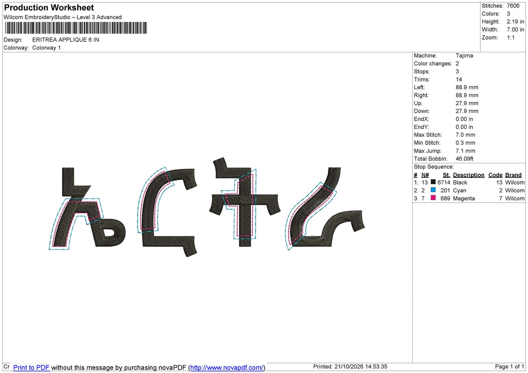528x373 pixels.
Task: Select the design name ERITREA APPLIQUE 6 IN
Action: pyautogui.click(x=66, y=40)
